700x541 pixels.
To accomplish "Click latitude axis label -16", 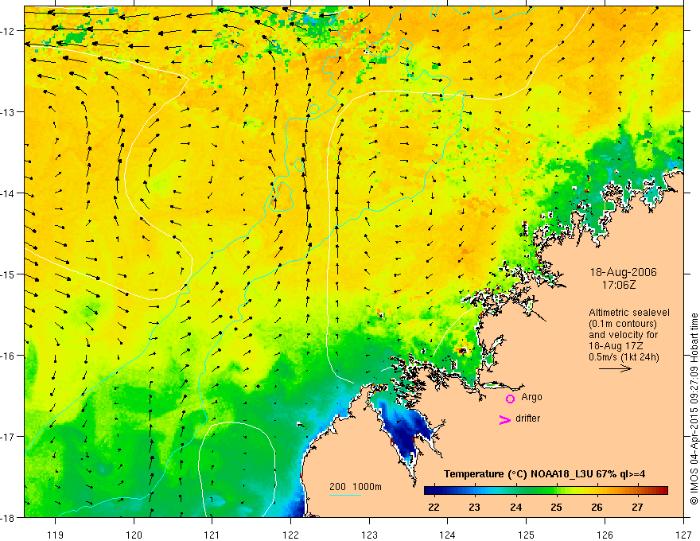I will 9,356.
